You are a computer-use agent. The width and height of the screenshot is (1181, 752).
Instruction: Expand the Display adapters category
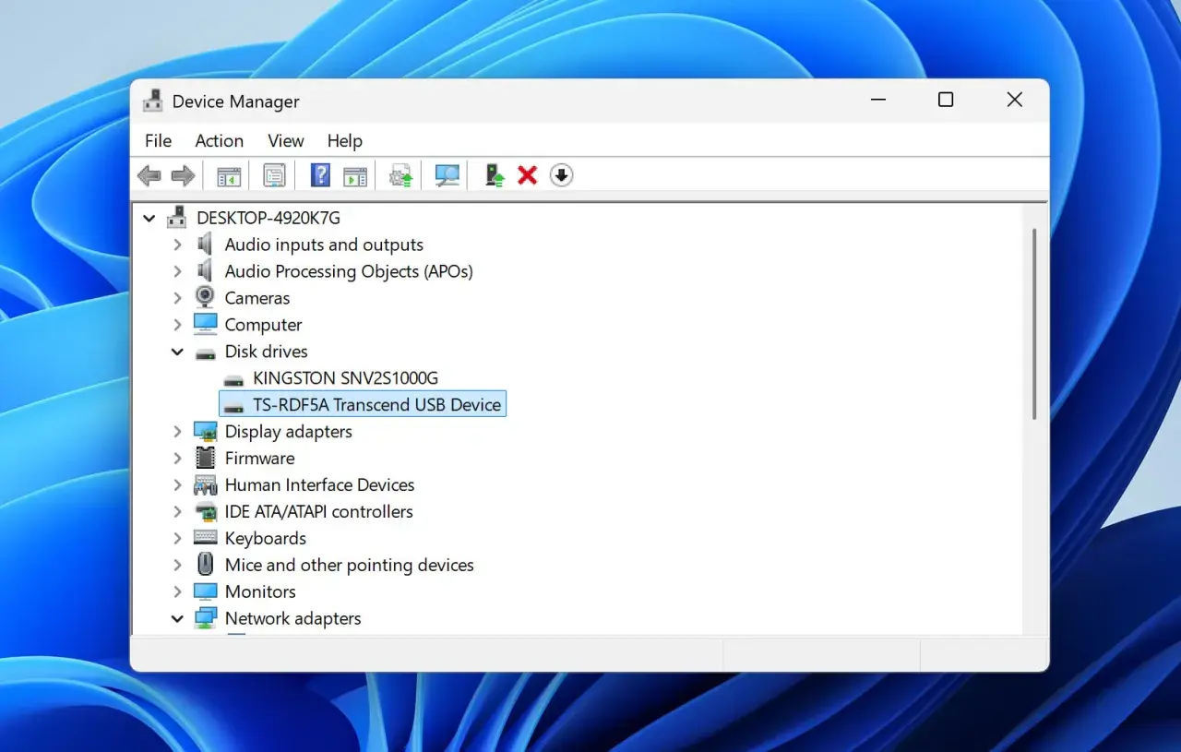[x=177, y=431]
